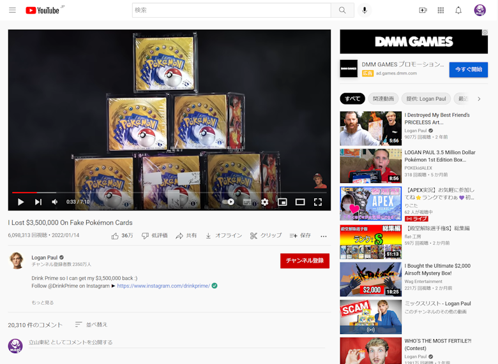
Task: Toggle subtitles in the video player
Action: 247,202
